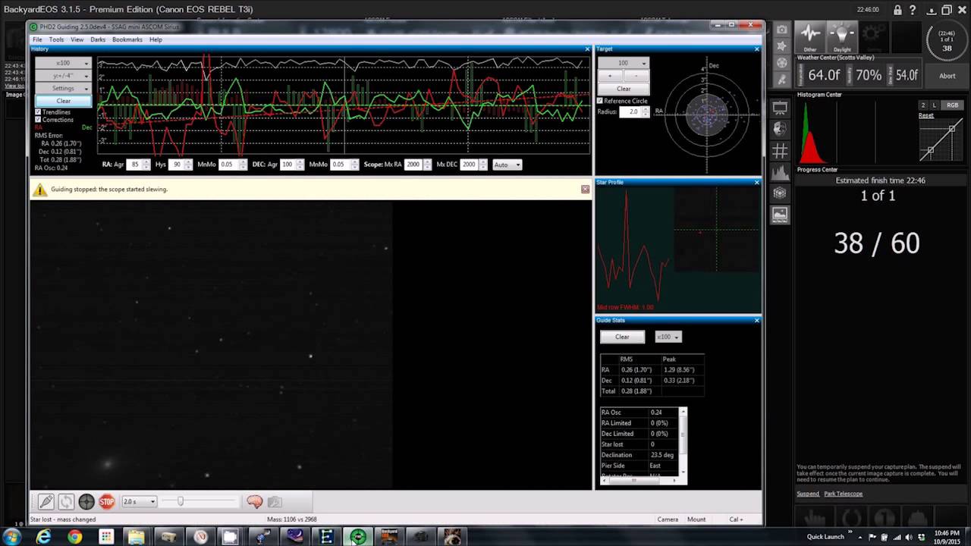Stop guiding with the red STOP icon
The image size is (971, 546).
click(x=107, y=502)
